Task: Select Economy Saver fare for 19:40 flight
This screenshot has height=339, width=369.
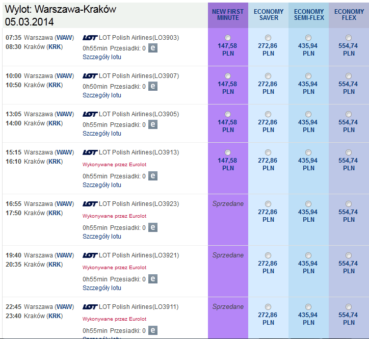Action: 268,255
